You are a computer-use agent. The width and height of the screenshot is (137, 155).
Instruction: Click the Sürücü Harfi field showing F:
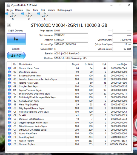click(71, 49)
